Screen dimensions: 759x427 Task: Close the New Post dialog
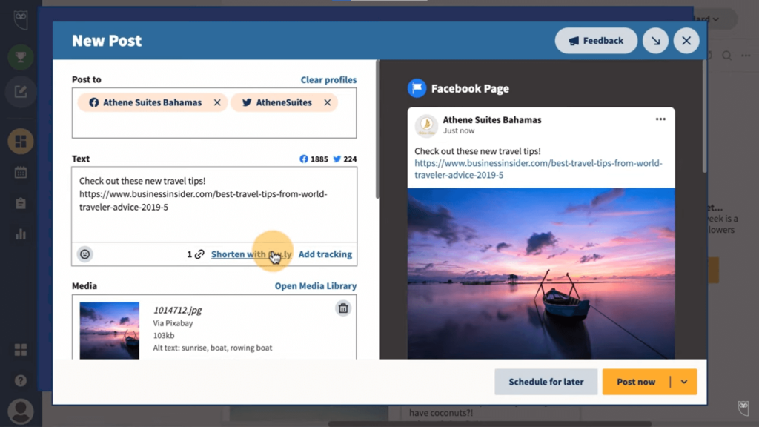point(686,41)
